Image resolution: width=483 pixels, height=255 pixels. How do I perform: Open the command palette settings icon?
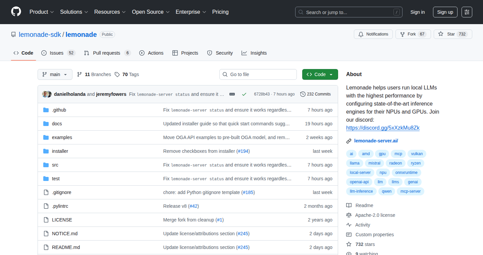click(x=467, y=12)
